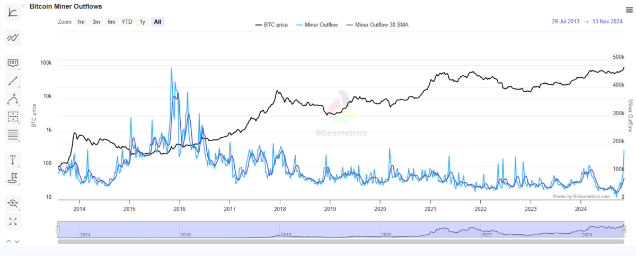Click the Bitcoin Miner Outflows title
Screen dimensions: 636x256
pyautogui.click(x=66, y=6)
